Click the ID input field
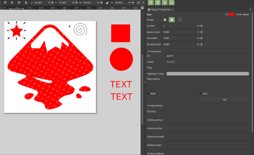The width and height of the screenshot is (254, 155). [x=208, y=56]
